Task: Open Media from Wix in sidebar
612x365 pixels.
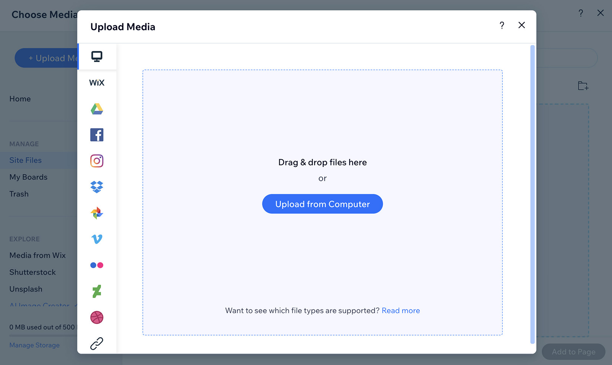Action: pyautogui.click(x=37, y=255)
